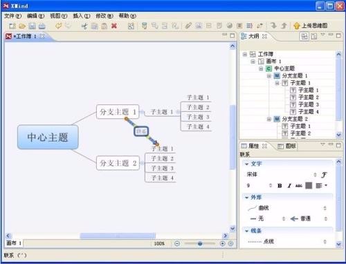Select the 工作簿 1 editor tab
This screenshot has width=346, height=264.
pyautogui.click(x=25, y=36)
